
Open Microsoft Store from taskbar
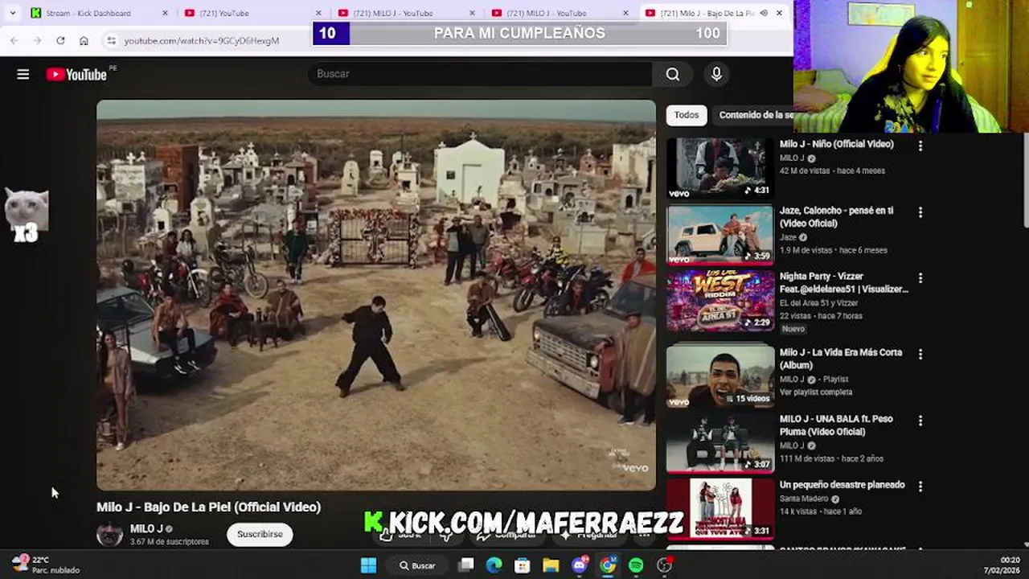[523, 565]
